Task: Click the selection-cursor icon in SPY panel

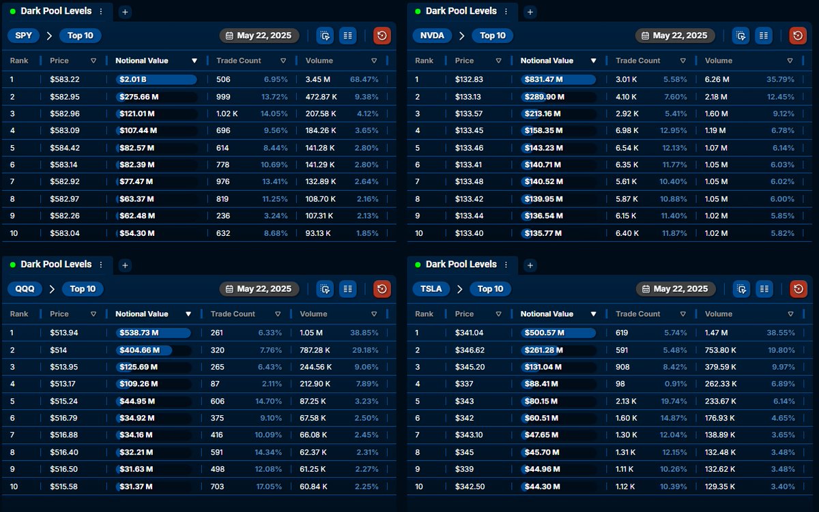Action: tap(325, 35)
